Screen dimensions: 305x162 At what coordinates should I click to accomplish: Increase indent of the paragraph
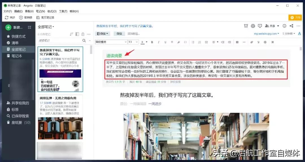click(x=230, y=42)
